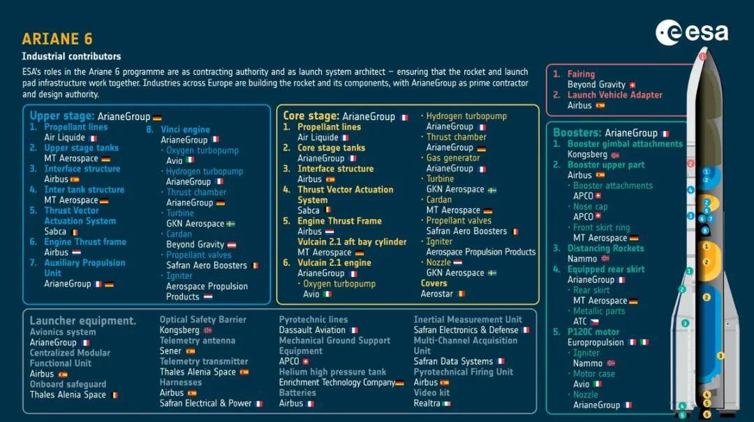754x422 pixels.
Task: Click Czech flag next to ATC
Action: pyautogui.click(x=595, y=322)
